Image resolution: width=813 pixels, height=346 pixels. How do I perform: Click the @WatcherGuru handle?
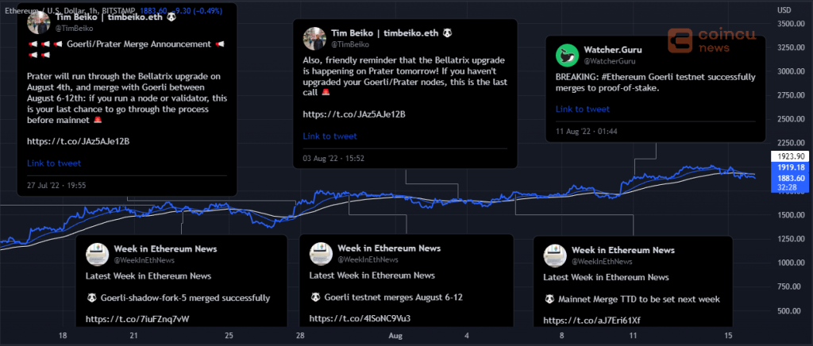pyautogui.click(x=610, y=61)
